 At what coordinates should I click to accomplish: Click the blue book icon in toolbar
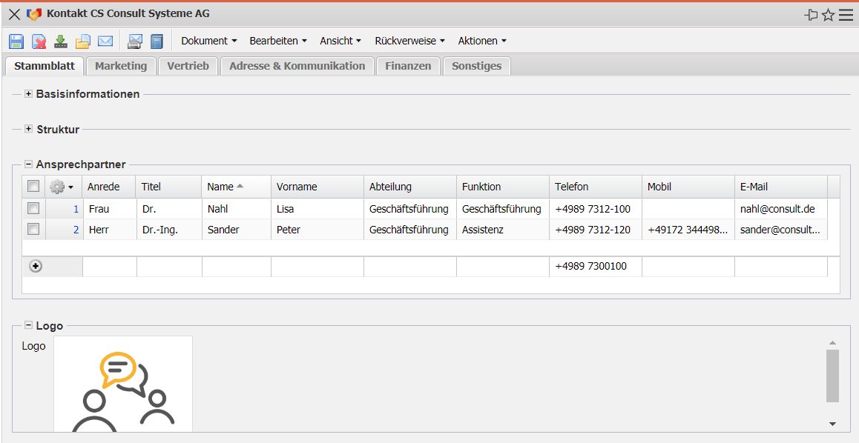click(156, 41)
